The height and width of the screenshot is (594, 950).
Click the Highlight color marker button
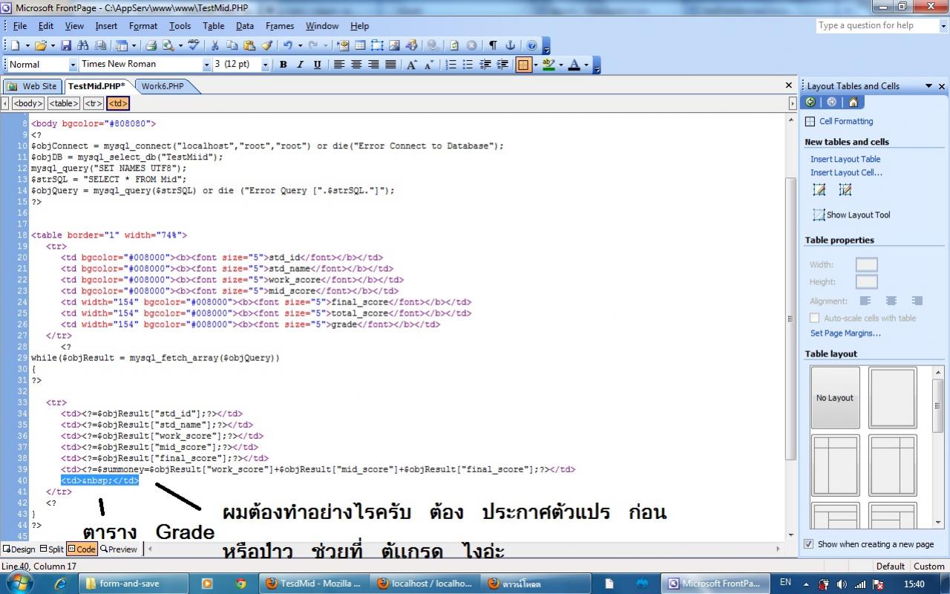(548, 65)
